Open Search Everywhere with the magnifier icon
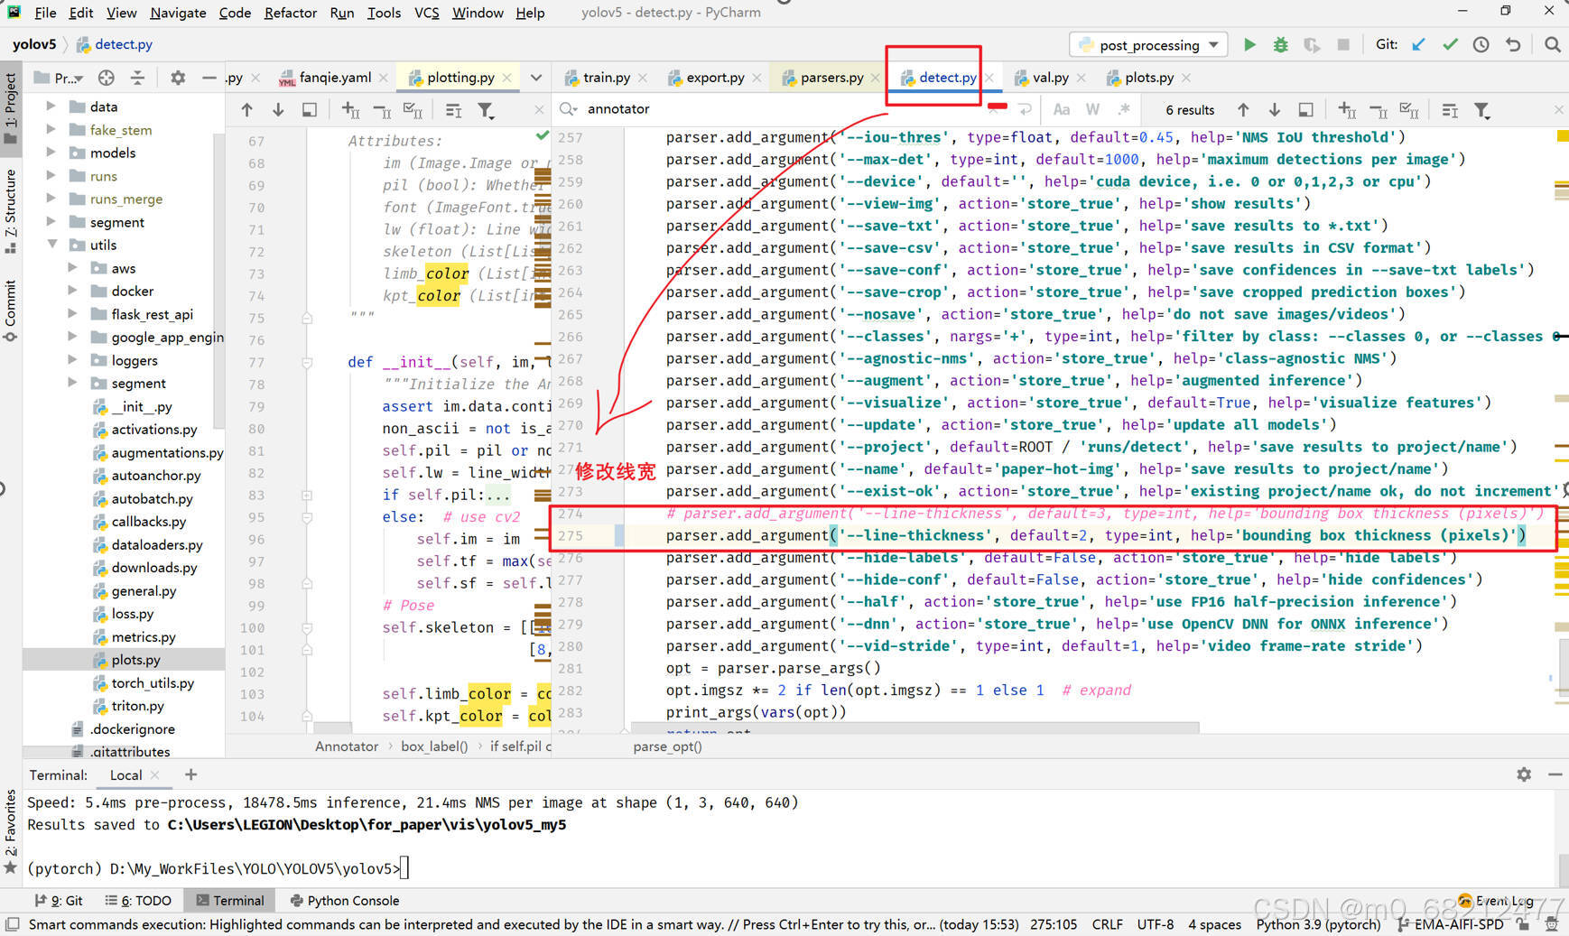1569x936 pixels. click(x=1553, y=44)
